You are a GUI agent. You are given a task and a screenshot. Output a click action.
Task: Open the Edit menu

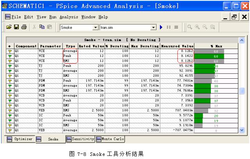click(x=29, y=17)
